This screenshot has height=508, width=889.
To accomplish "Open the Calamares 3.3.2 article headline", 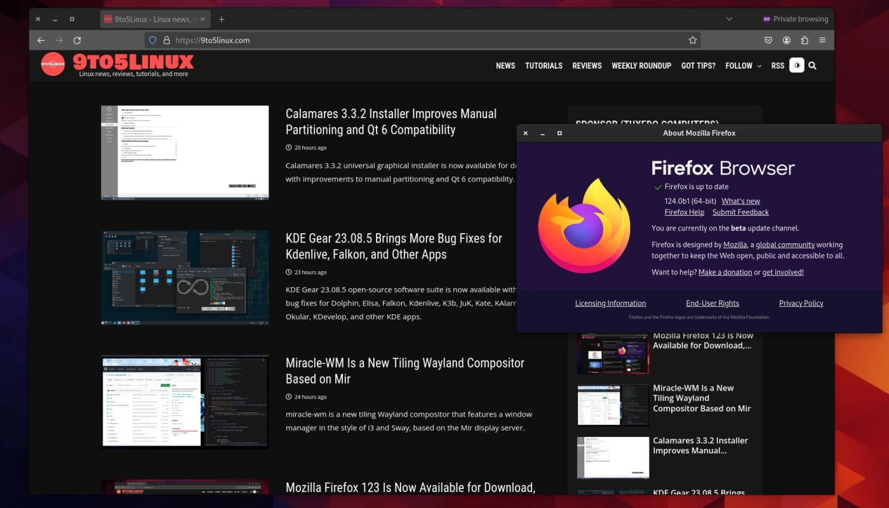I will tap(391, 121).
